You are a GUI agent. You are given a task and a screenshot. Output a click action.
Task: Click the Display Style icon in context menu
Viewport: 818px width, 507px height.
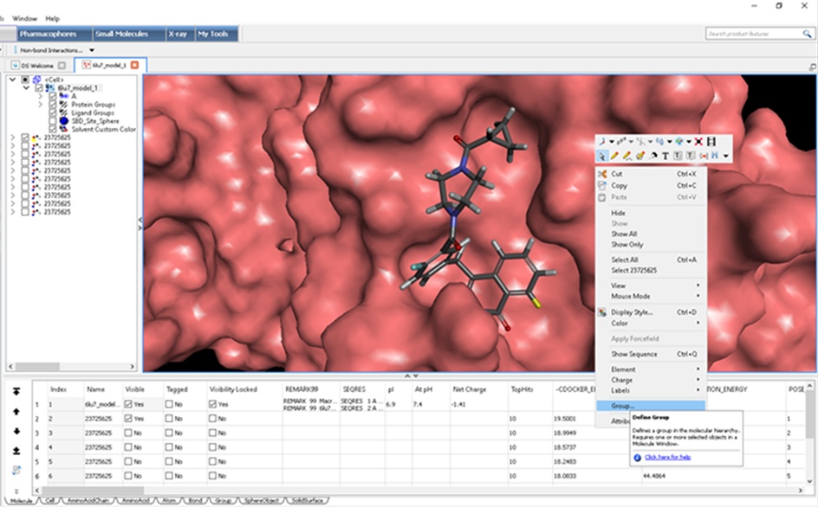[x=602, y=312]
